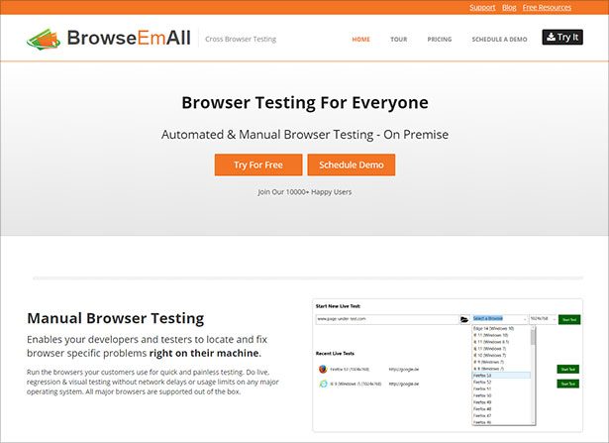
Task: Click the Try For Free button
Action: click(x=258, y=165)
